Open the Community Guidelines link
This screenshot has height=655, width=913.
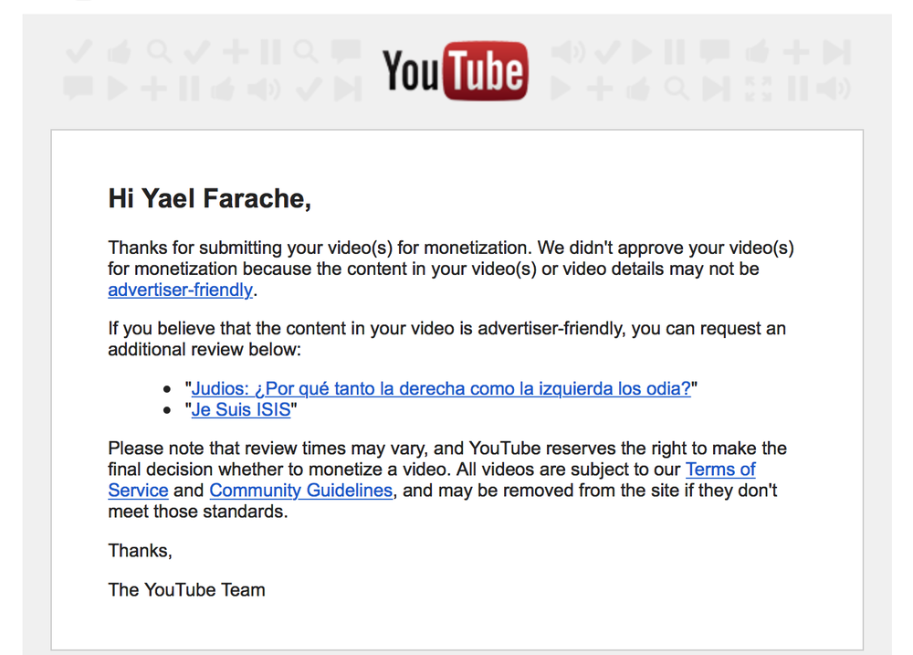pyautogui.click(x=301, y=490)
